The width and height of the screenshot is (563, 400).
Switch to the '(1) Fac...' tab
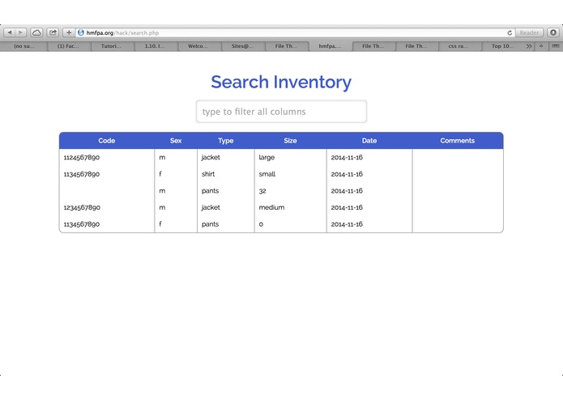point(68,46)
